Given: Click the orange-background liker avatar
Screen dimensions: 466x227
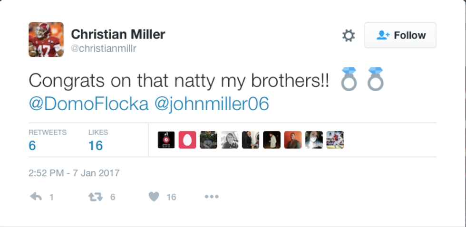Looking at the screenshot, I should 293,140.
